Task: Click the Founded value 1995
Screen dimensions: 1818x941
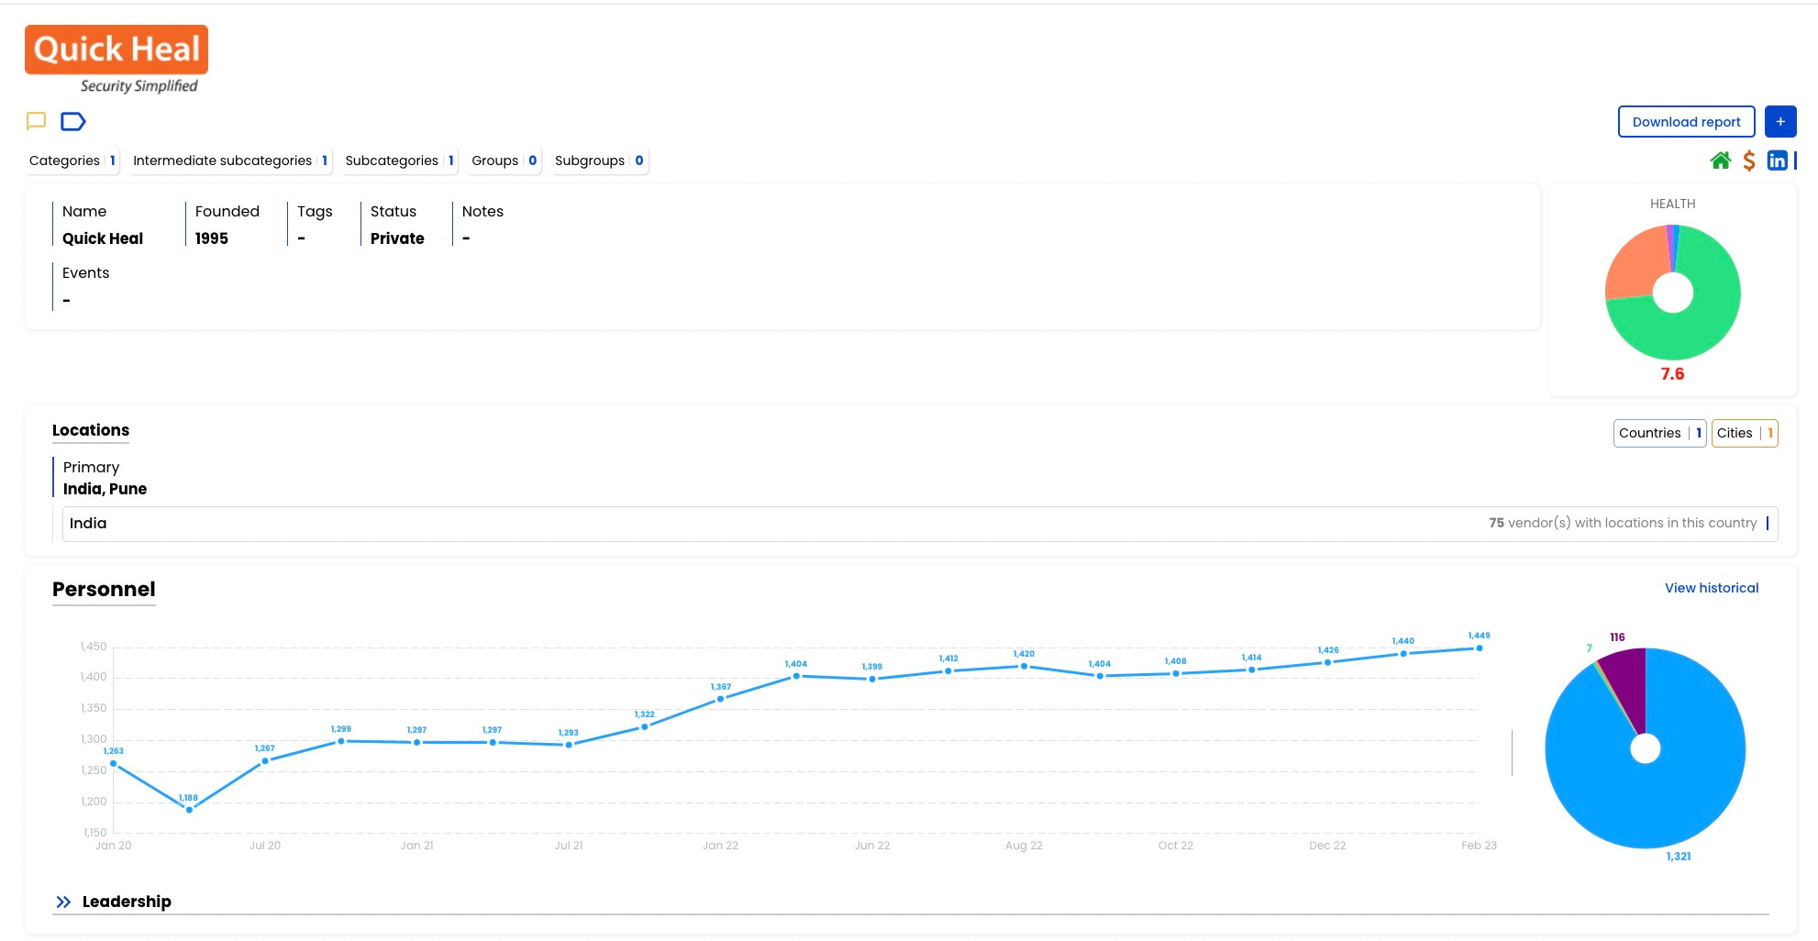Action: pyautogui.click(x=212, y=238)
